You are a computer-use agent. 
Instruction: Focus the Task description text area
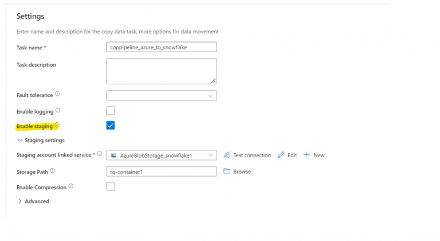(161, 71)
